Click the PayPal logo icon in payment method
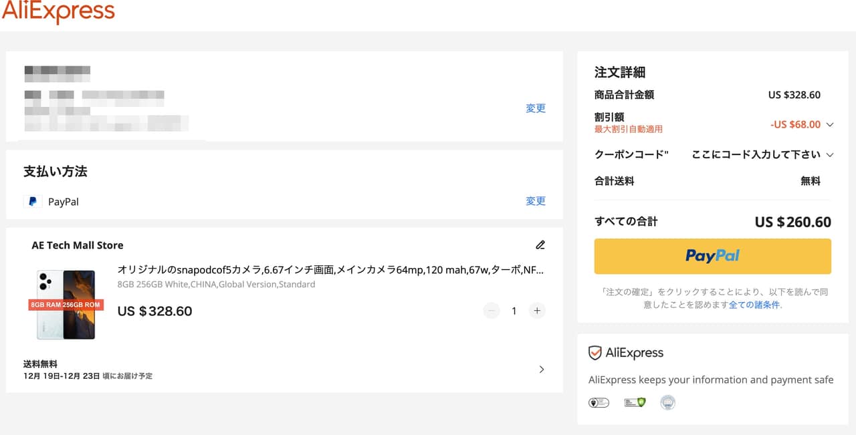This screenshot has width=856, height=435. click(x=32, y=201)
